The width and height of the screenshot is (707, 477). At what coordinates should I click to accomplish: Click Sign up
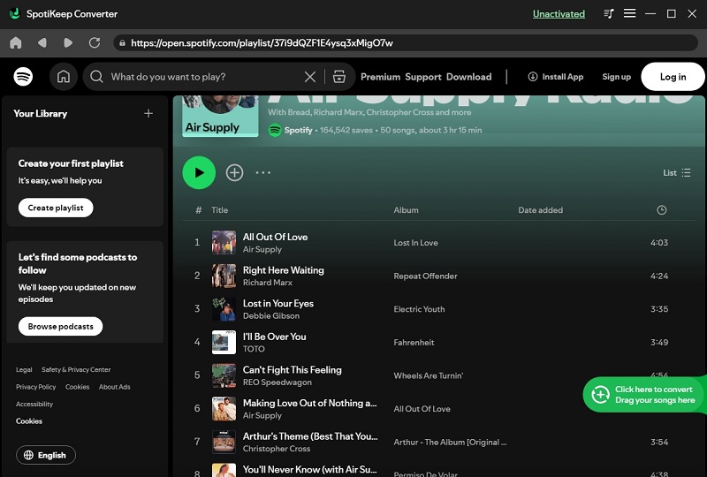coord(616,77)
